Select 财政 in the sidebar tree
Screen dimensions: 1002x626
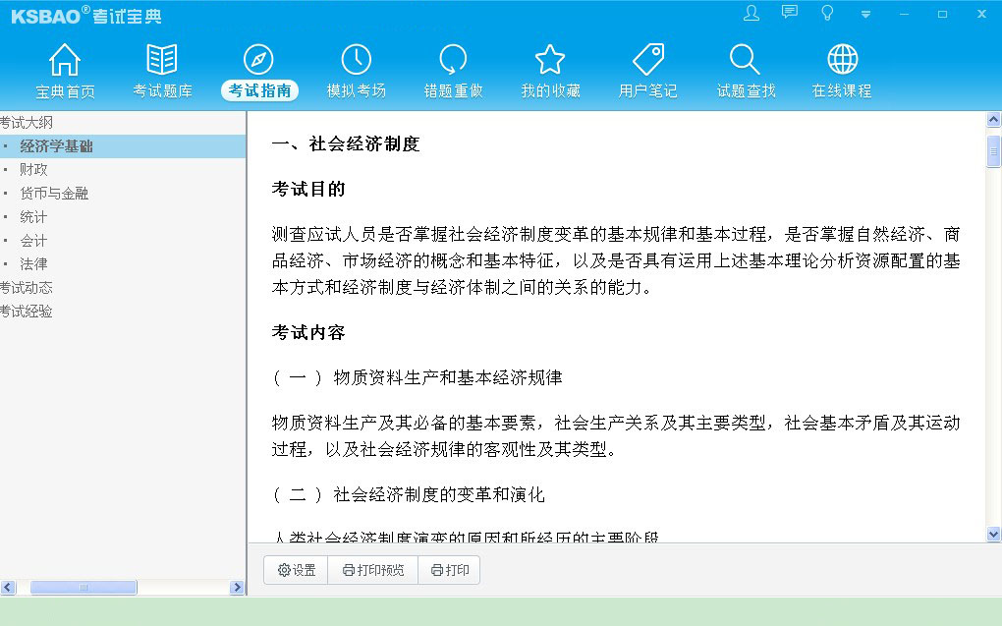pyautogui.click(x=33, y=169)
